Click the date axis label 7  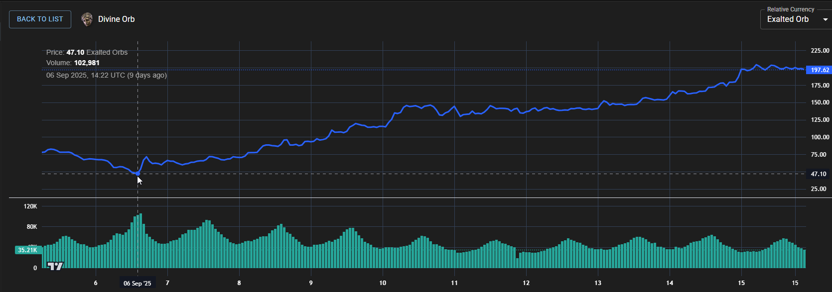point(167,283)
